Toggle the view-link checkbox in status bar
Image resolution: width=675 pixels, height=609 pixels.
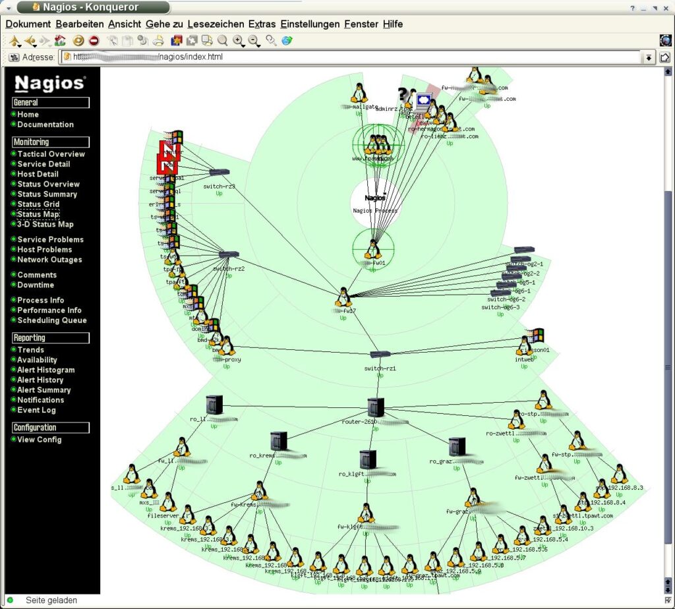click(x=666, y=600)
